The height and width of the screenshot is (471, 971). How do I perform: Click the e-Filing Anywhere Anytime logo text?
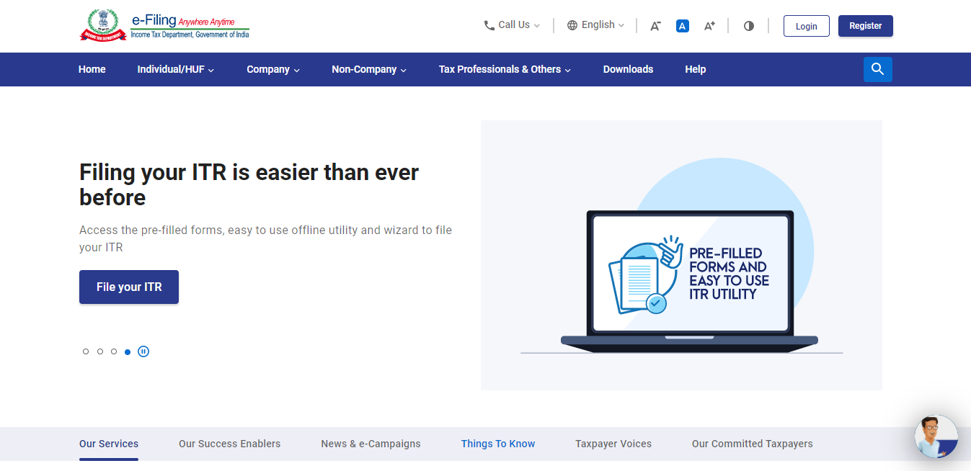pyautogui.click(x=190, y=25)
